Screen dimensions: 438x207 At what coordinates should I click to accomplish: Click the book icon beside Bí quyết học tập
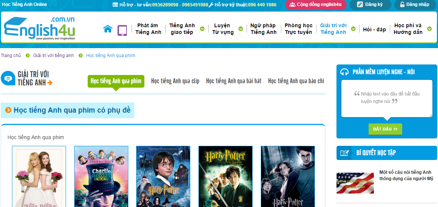[x=344, y=153]
